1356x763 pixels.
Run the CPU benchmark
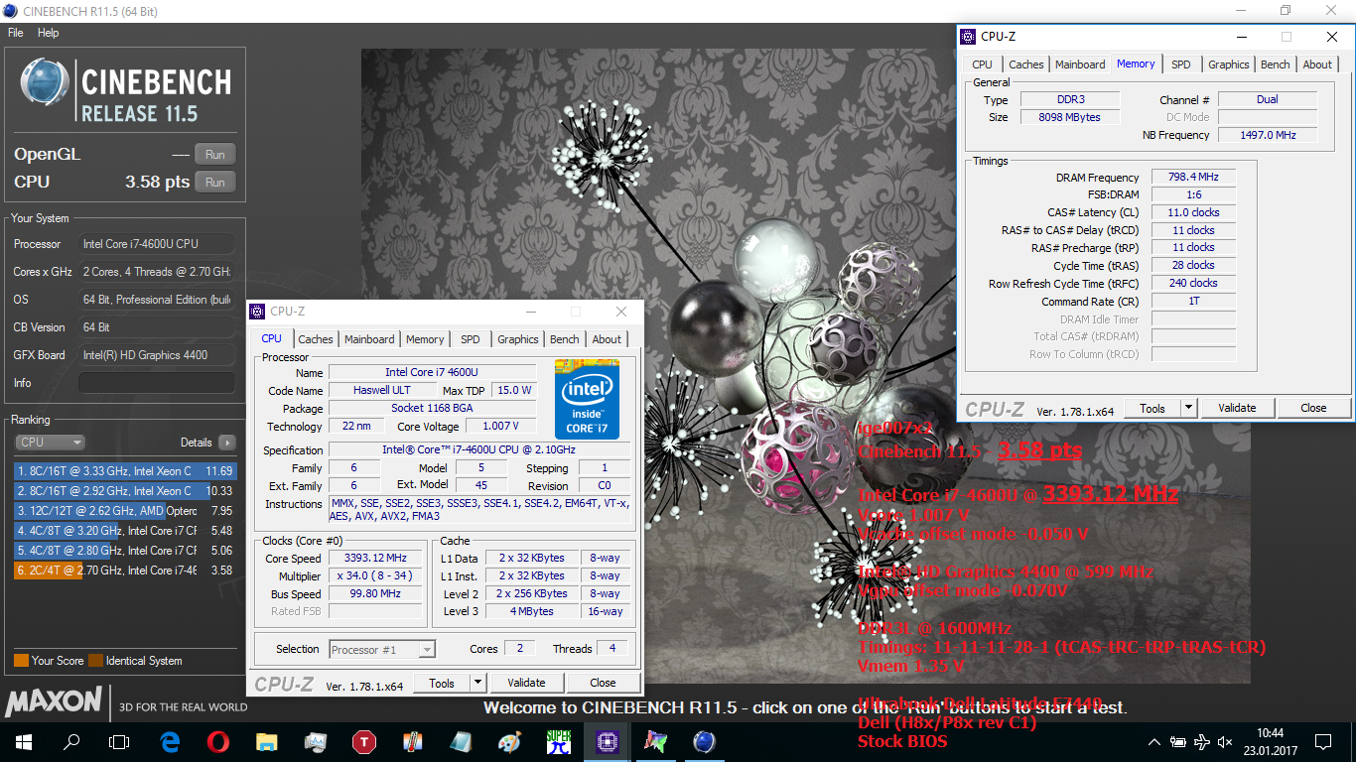tap(215, 182)
